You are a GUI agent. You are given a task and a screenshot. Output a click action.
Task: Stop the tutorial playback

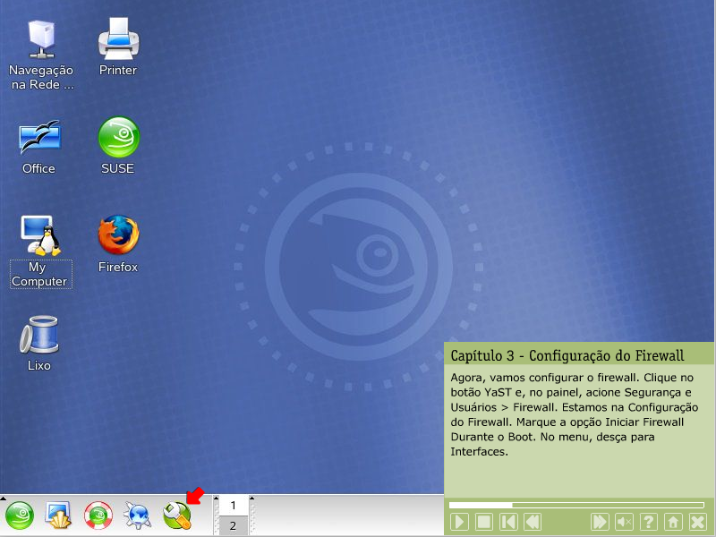483,522
